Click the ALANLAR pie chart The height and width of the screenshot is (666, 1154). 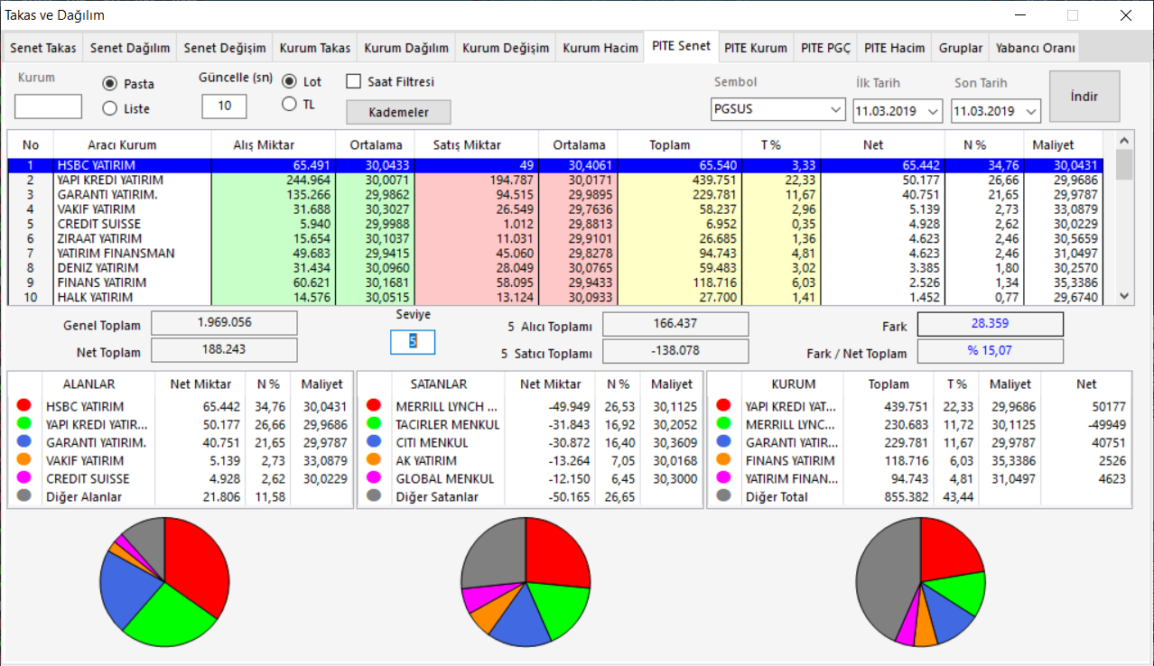point(164,582)
